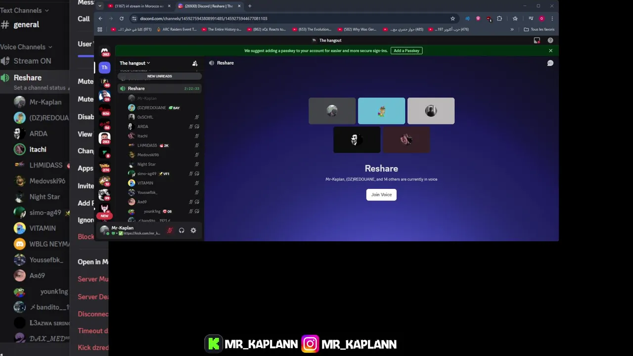Click the Join Voice button
Screen dimensions: 633x356
381,195
